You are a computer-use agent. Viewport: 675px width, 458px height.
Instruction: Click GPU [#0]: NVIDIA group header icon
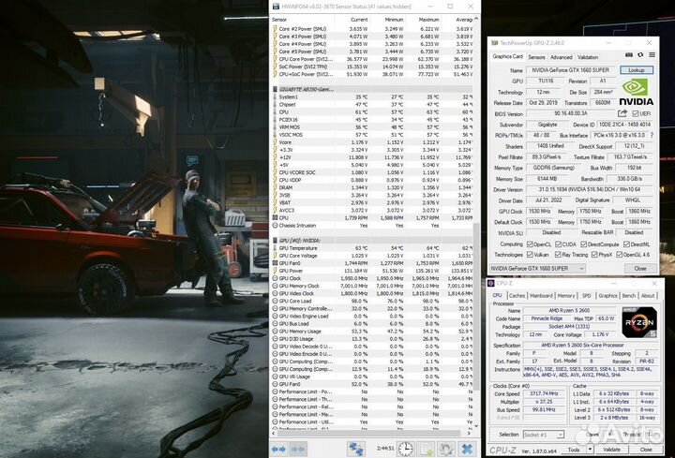275,241
